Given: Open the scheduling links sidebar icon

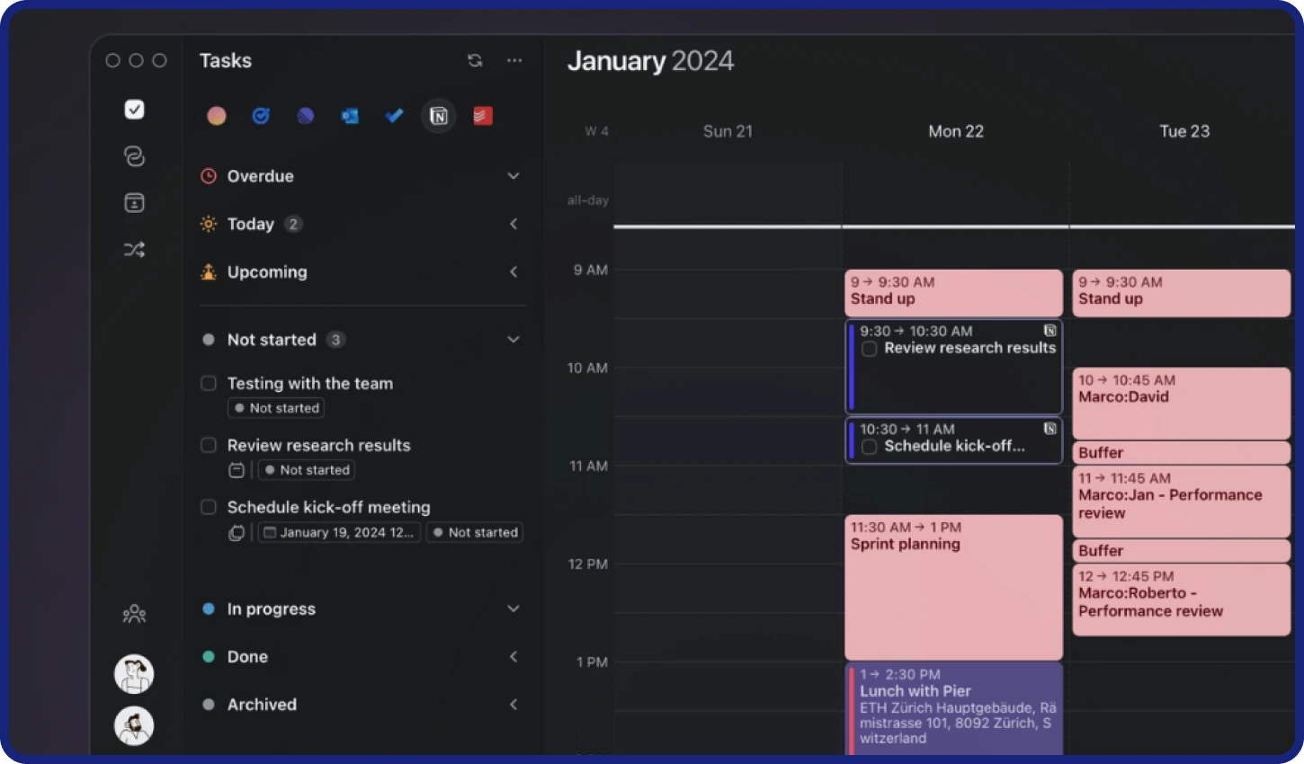Looking at the screenshot, I should click(134, 156).
